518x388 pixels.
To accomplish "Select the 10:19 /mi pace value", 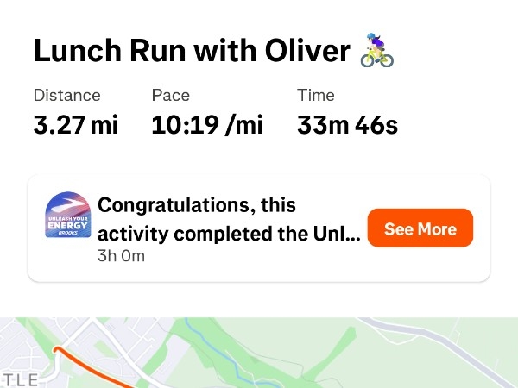I will [206, 125].
